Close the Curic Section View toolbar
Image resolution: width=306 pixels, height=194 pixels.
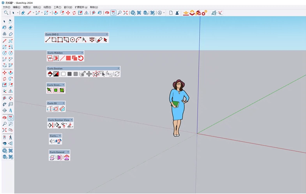[x=72, y=120]
